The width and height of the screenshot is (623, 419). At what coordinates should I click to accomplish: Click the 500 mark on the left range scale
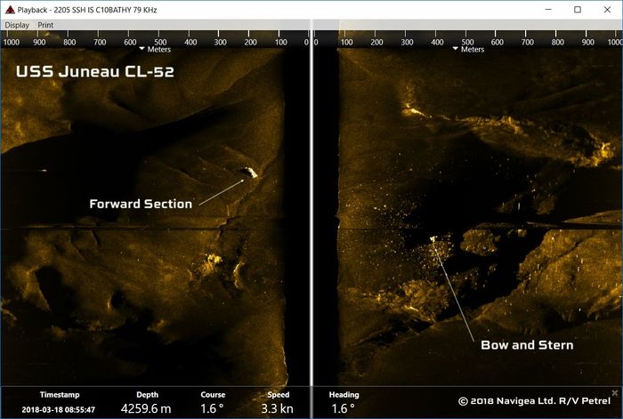[160, 42]
